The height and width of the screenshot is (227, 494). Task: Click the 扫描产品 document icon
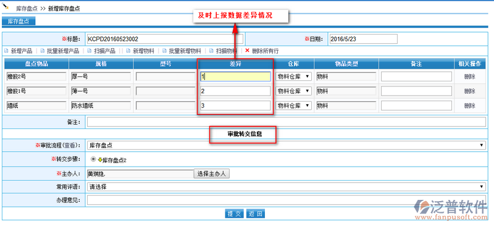pyautogui.click(x=90, y=51)
